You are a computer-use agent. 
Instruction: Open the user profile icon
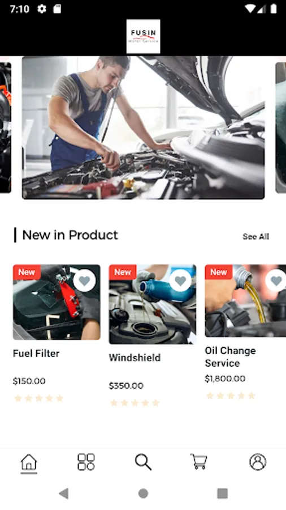258,462
